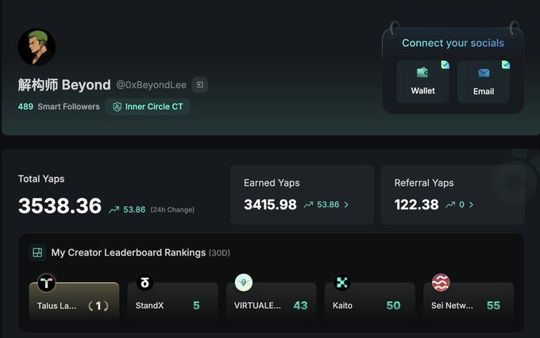
Task: Click the StandX logo icon
Action: 145,282
